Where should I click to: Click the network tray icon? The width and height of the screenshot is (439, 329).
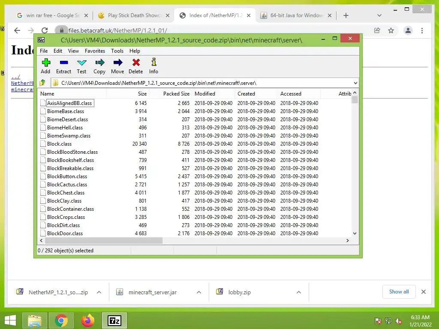(388, 321)
